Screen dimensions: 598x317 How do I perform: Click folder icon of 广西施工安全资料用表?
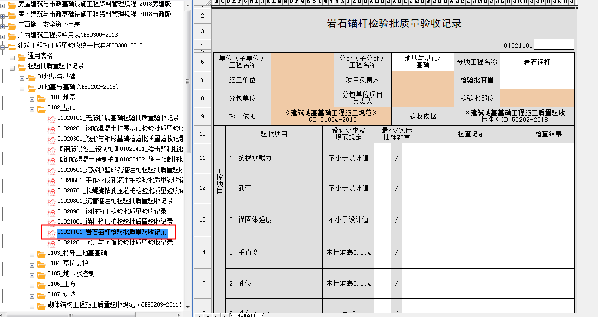pos(11,25)
